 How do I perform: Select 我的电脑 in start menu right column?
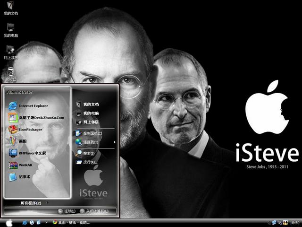click(87, 113)
